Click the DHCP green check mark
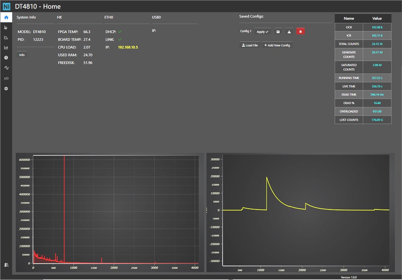The image size is (402, 280). click(x=120, y=32)
